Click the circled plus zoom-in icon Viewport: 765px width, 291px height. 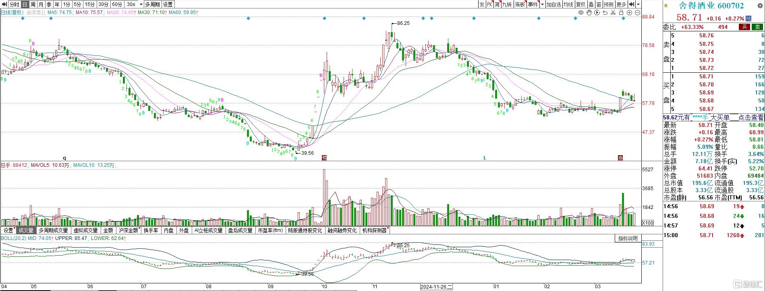pyautogui.click(x=629, y=13)
